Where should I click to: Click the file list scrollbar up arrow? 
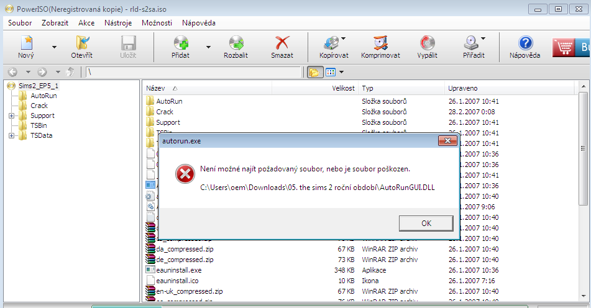pyautogui.click(x=583, y=86)
